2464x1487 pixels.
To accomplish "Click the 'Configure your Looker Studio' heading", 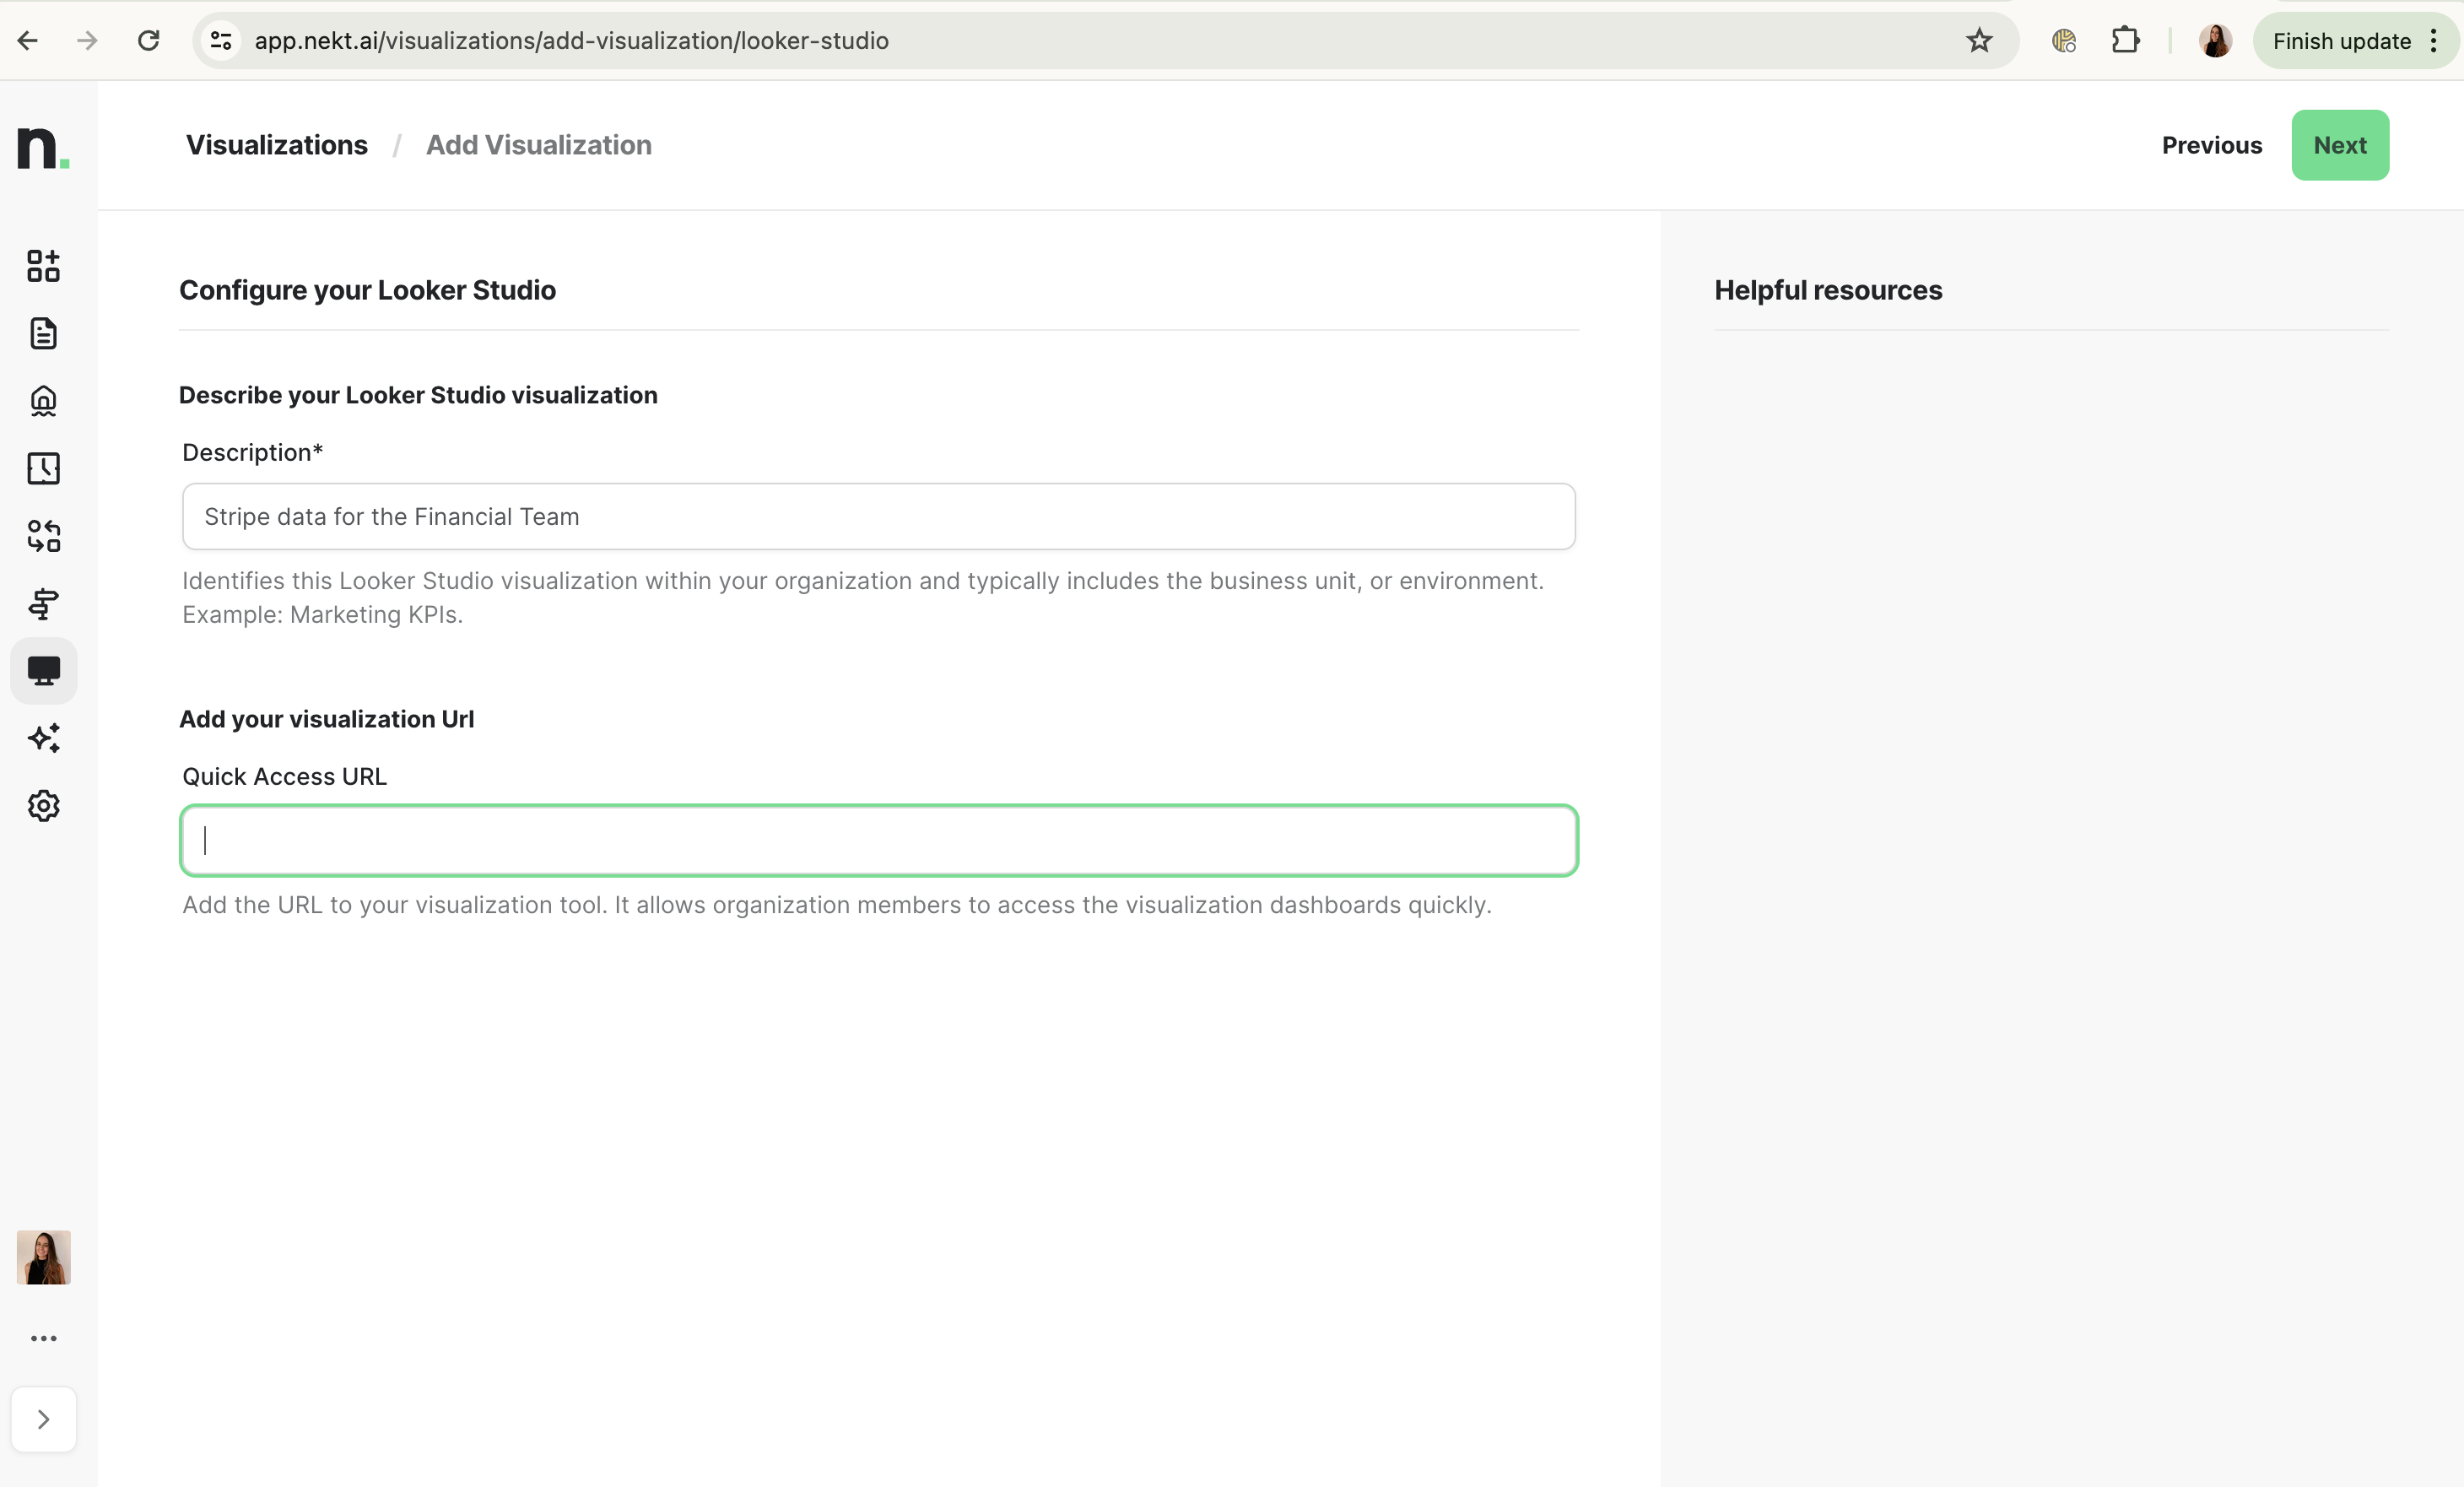I will [x=367, y=290].
